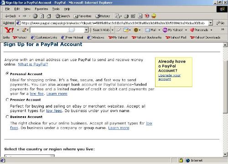228x164 pixels.
Task: Show more Yahoo toolbar buttons chevron
Action: 223,29
